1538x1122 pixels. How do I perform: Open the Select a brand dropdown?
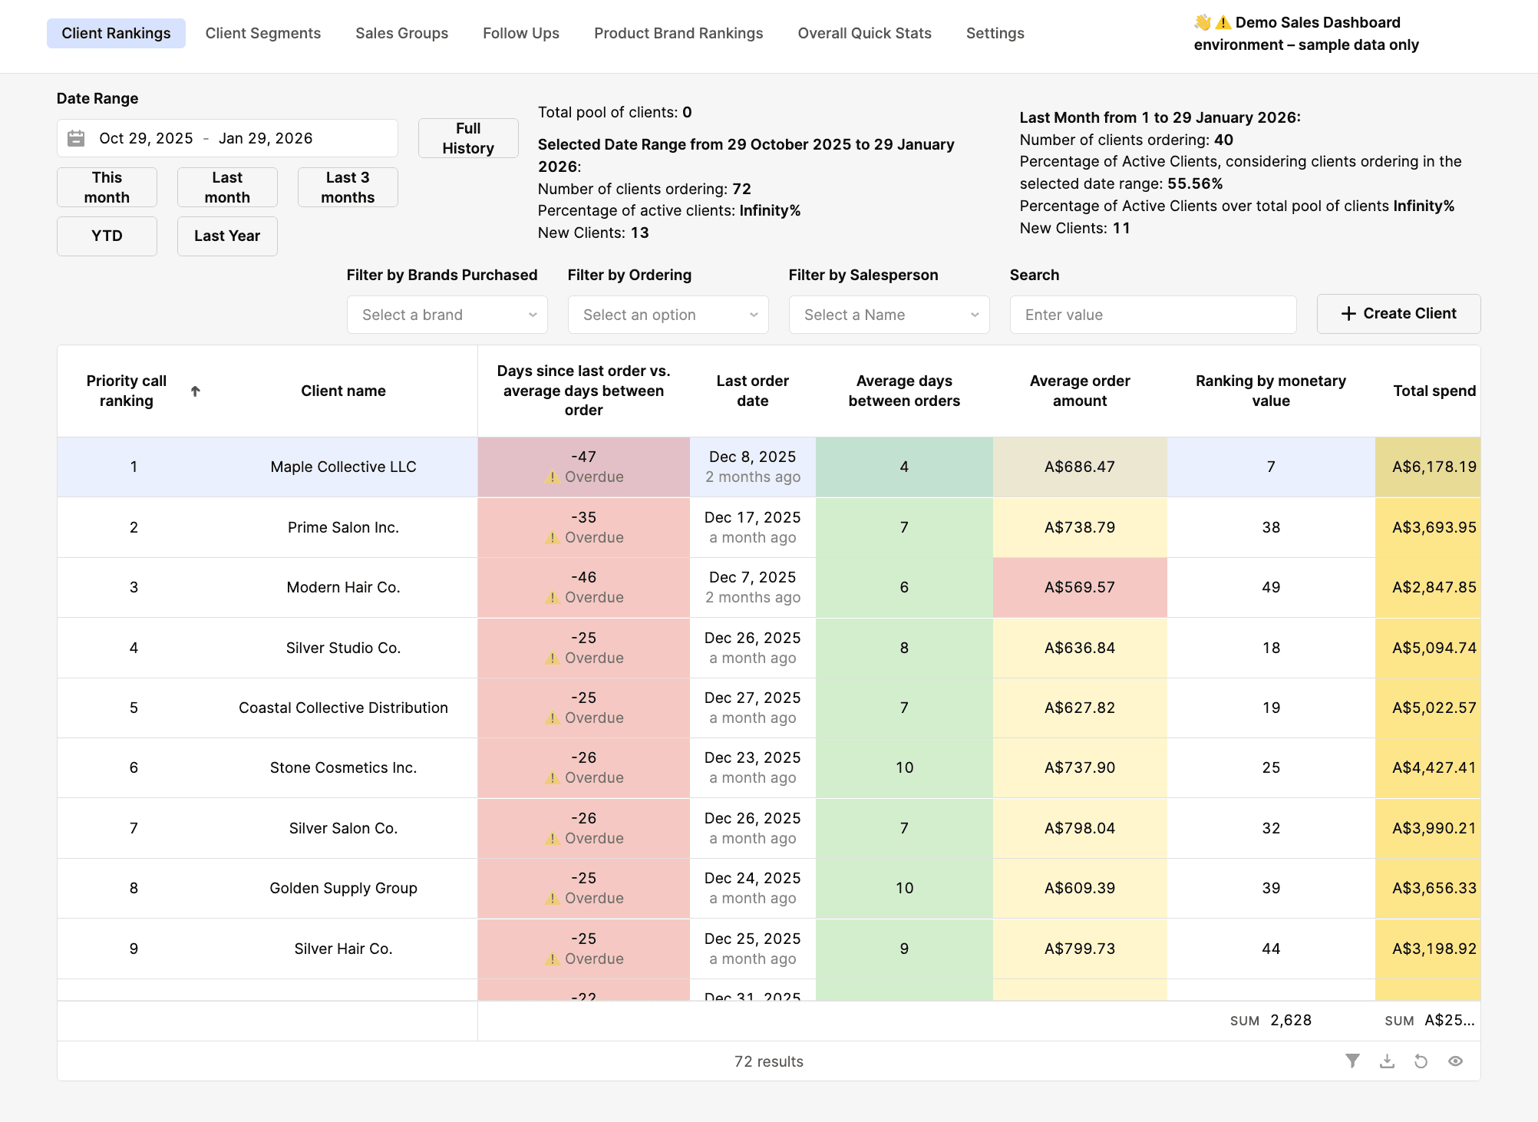(447, 315)
